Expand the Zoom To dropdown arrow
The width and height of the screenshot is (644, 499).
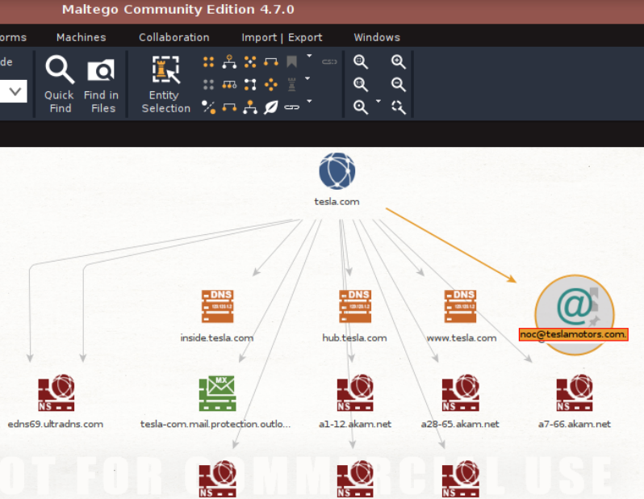(378, 101)
